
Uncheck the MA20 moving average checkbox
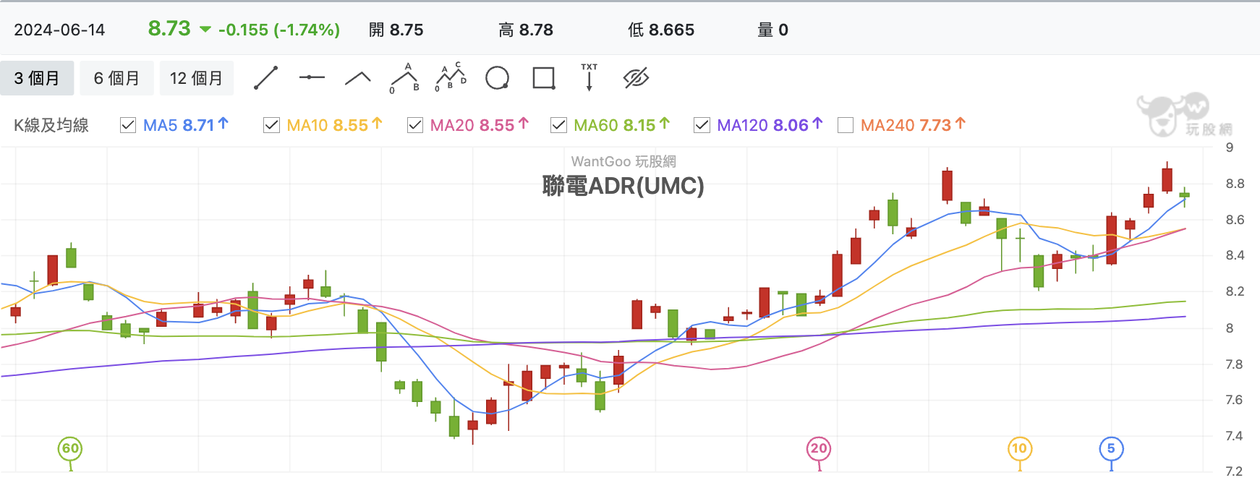pos(415,125)
